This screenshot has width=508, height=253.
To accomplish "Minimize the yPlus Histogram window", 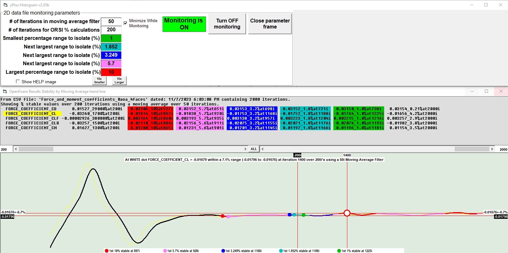I will pyautogui.click(x=472, y=5).
